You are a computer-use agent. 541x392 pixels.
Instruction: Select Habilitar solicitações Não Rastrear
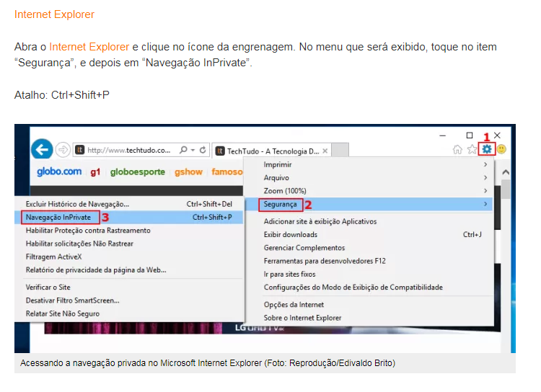pyautogui.click(x=129, y=244)
